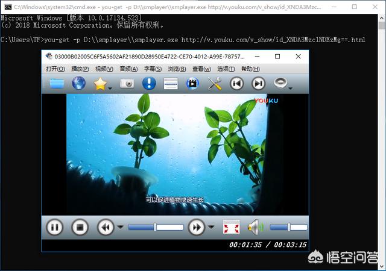Open the 查看(W) menu

pos(201,69)
